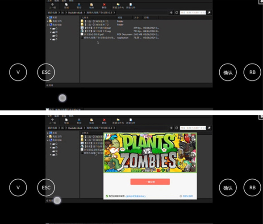The height and width of the screenshot is (224, 263).
Task: Tap the 确认 on-screen key, frame without installer
Action: pos(228,72)
